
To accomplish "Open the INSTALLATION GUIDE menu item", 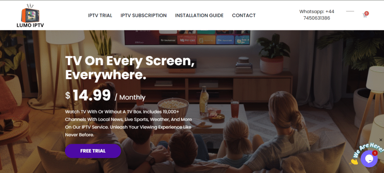I will [199, 15].
